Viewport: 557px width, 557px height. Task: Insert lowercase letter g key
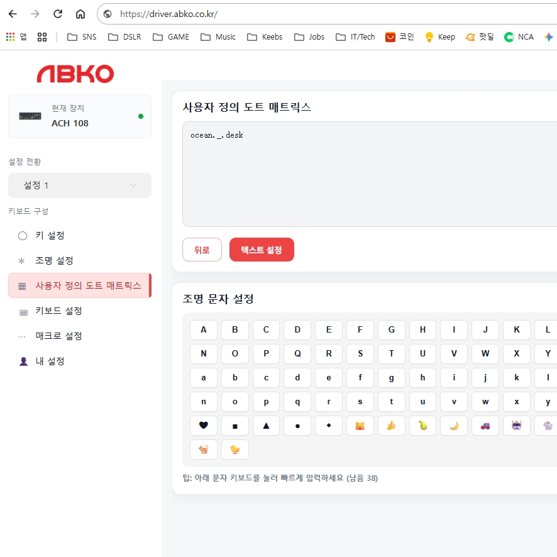391,378
